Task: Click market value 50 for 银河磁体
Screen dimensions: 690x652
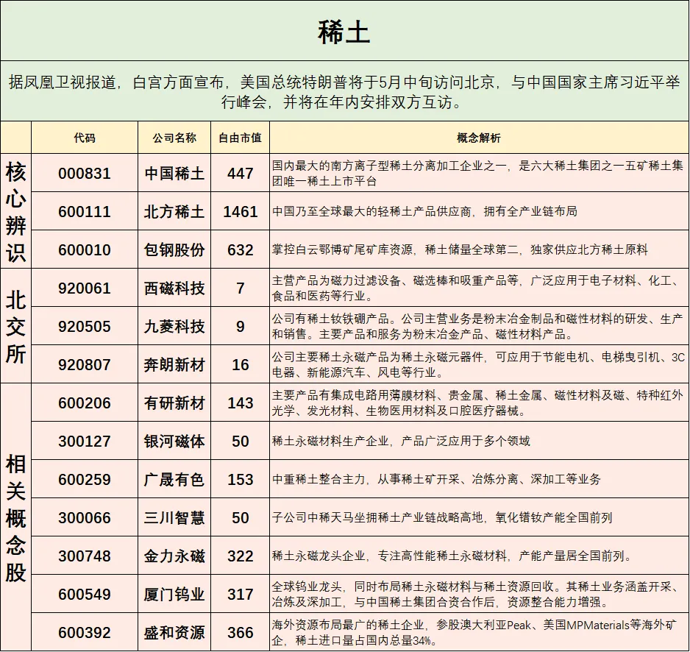Action: 241,442
